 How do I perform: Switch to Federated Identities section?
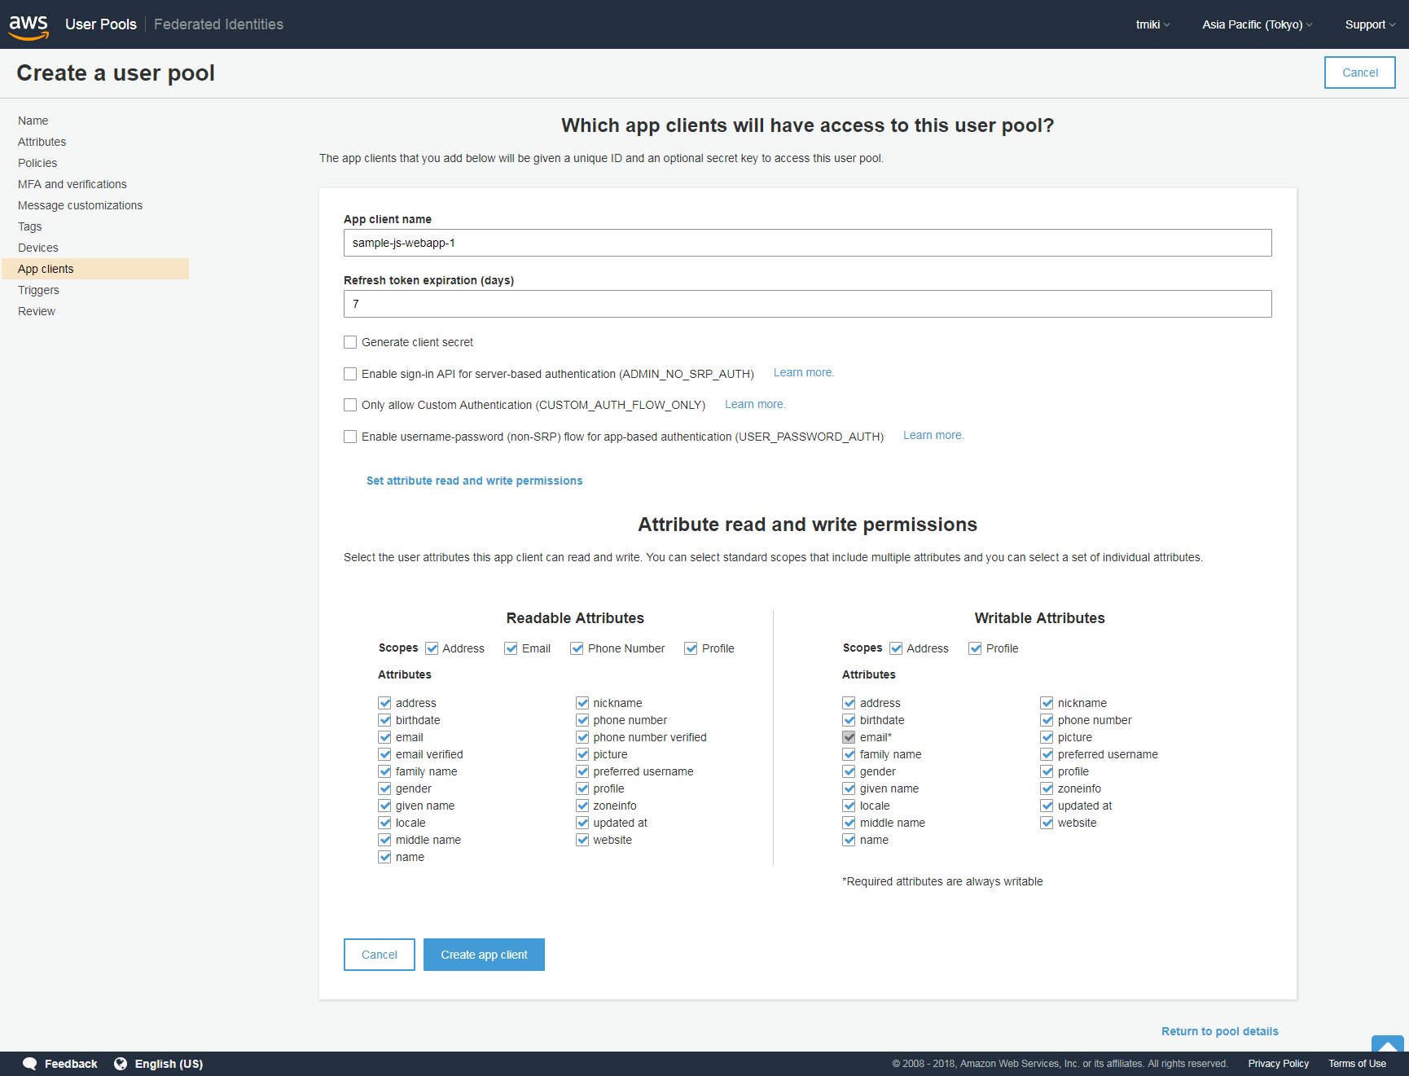[217, 24]
